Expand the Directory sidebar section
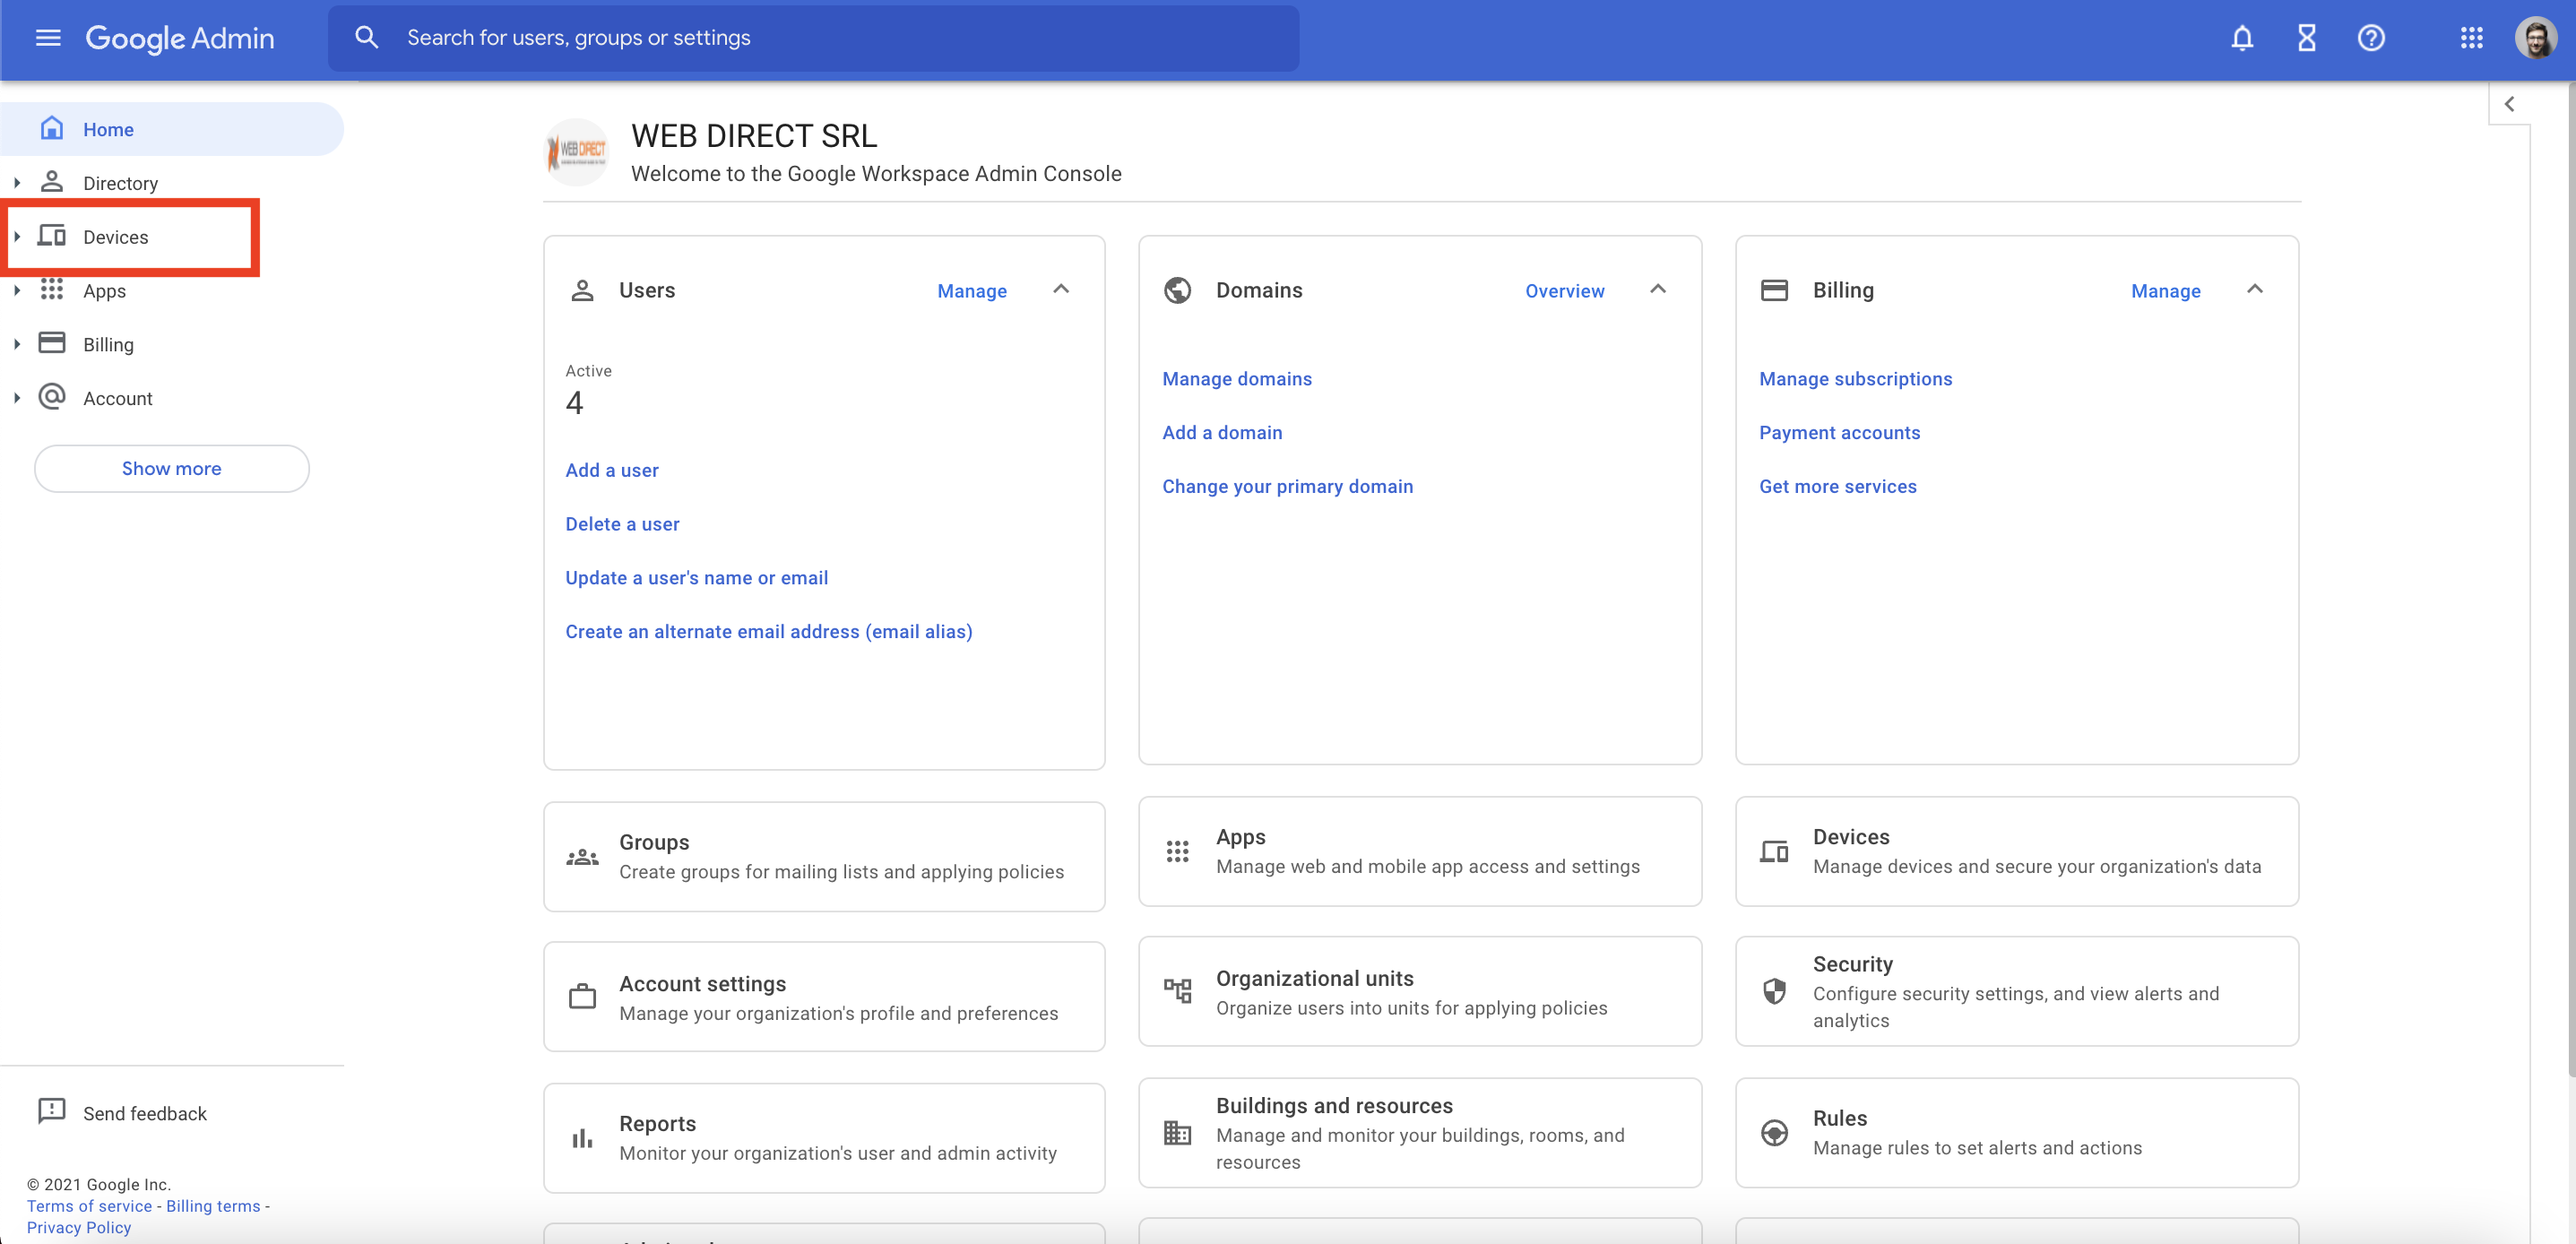The image size is (2576, 1244). pyautogui.click(x=17, y=183)
